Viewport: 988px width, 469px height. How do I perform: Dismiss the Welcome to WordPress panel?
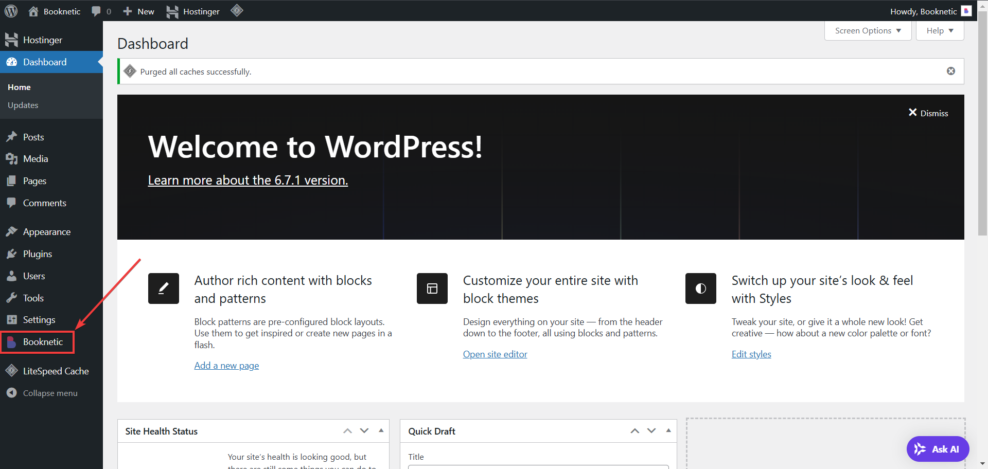928,113
